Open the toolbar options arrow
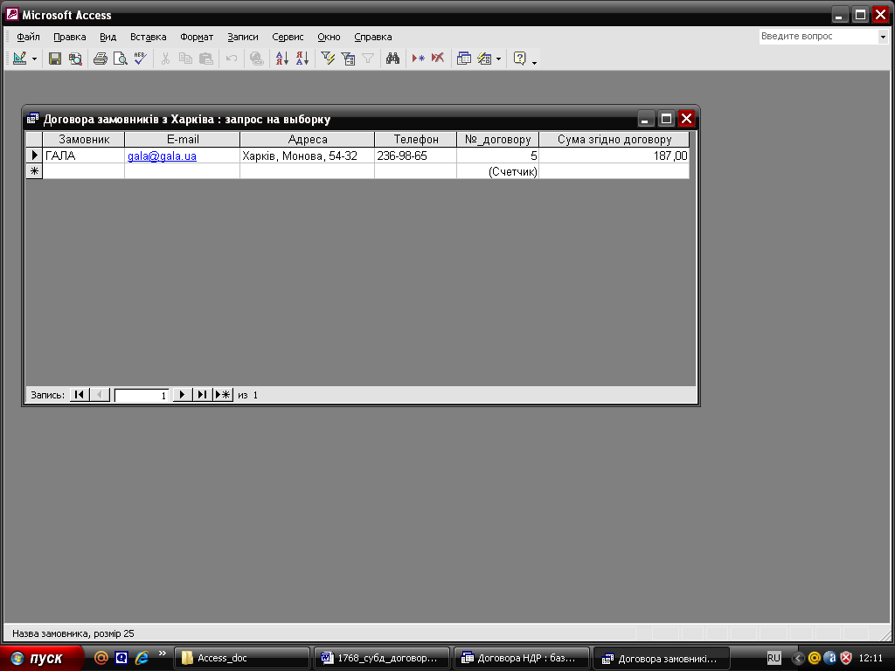The height and width of the screenshot is (671, 895). pyautogui.click(x=534, y=62)
